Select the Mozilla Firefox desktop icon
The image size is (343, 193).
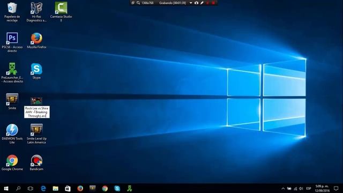(36, 41)
